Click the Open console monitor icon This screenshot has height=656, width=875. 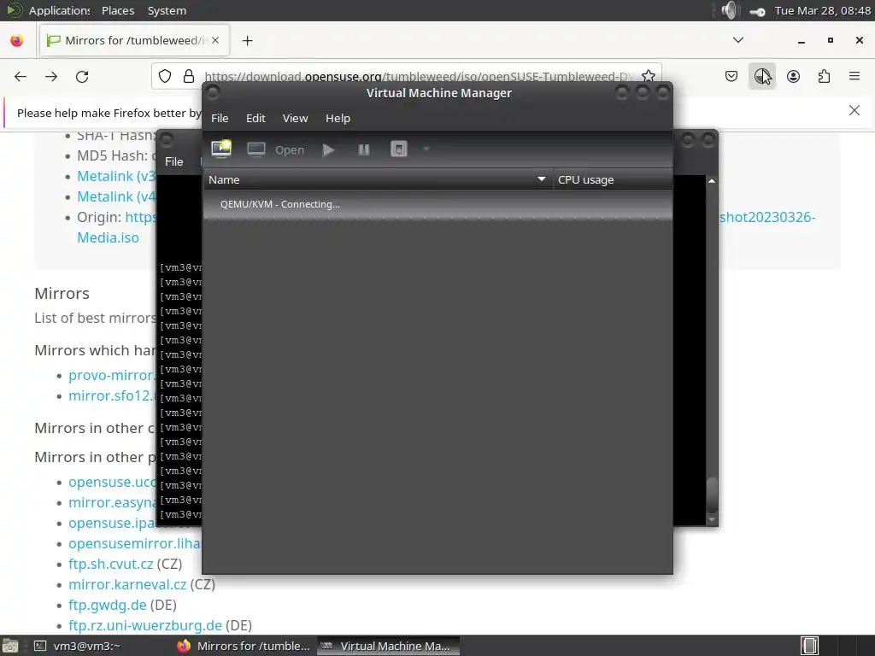pos(256,149)
